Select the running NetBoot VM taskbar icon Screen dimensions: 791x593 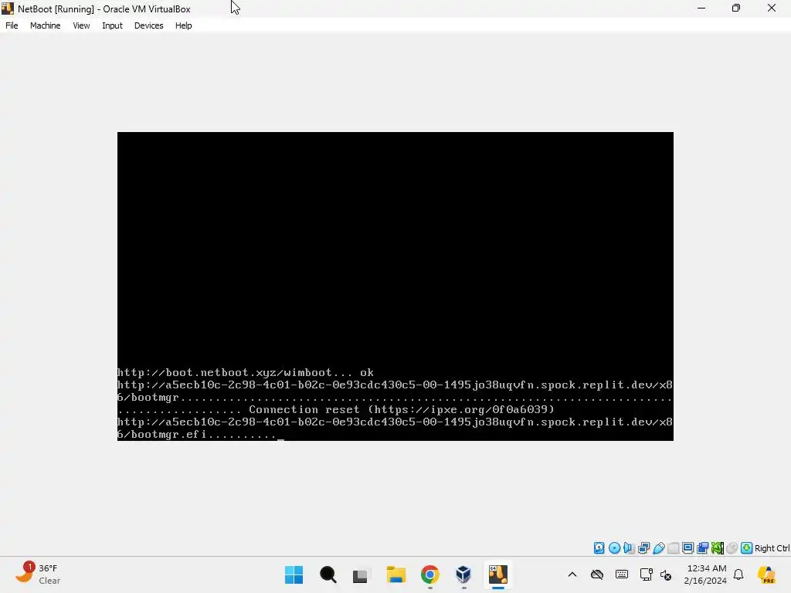pos(498,574)
